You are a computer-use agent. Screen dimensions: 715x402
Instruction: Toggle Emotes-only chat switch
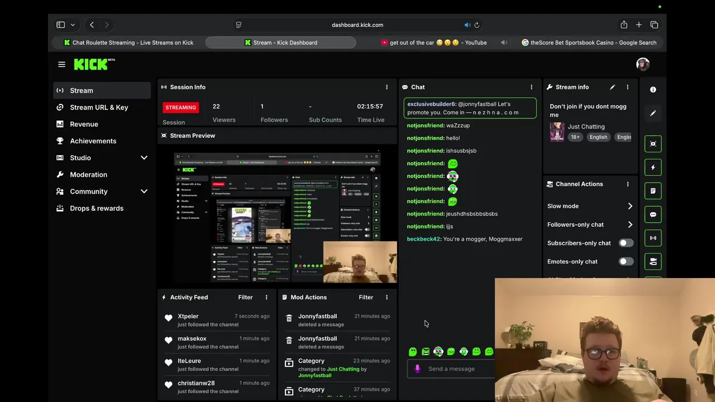tap(626, 261)
